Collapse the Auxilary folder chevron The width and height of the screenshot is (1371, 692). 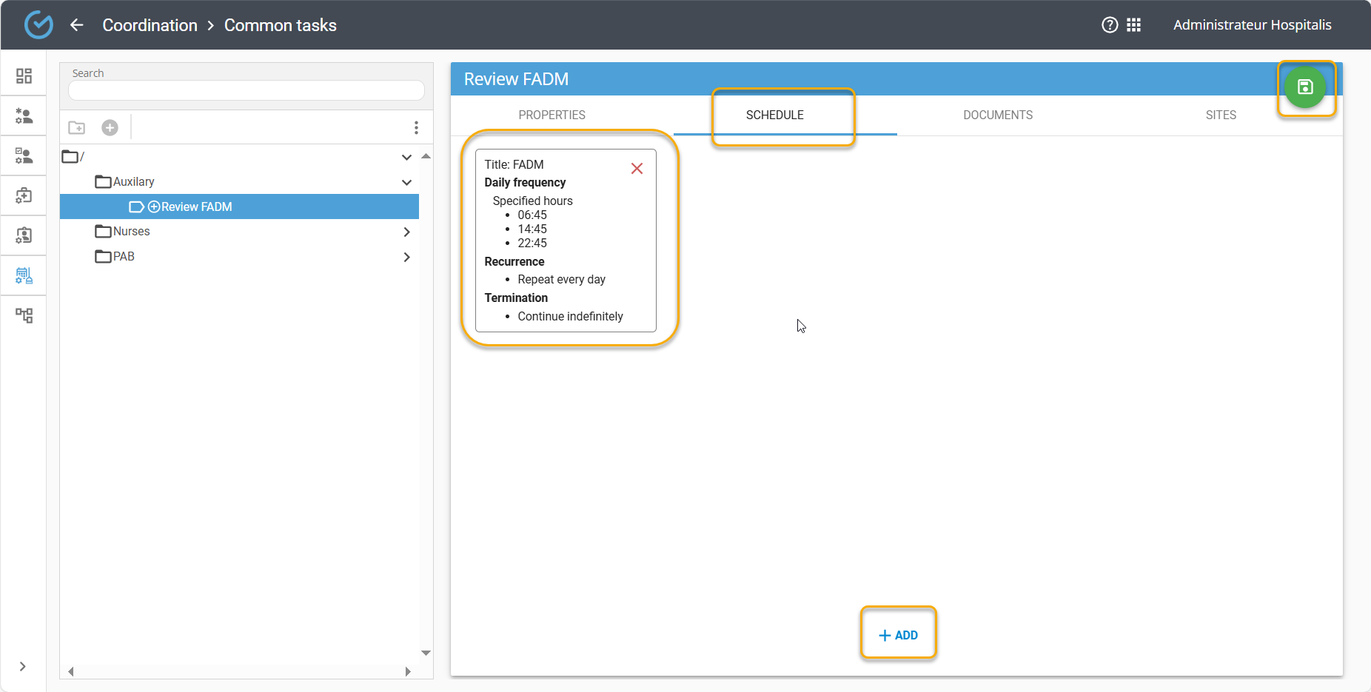pyautogui.click(x=406, y=182)
